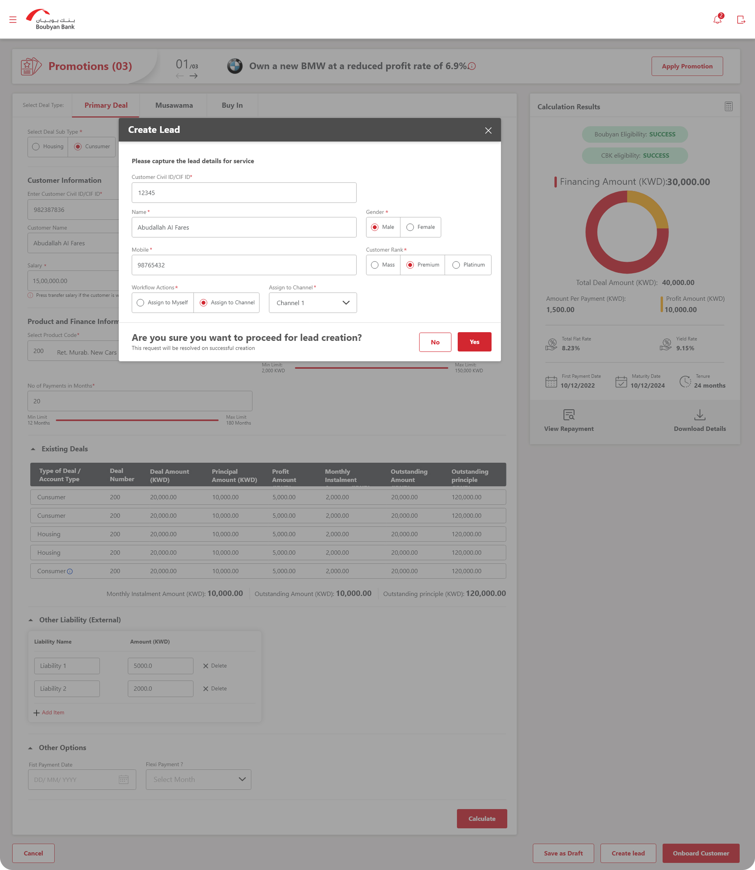Click the Mobile number input field

tap(244, 265)
